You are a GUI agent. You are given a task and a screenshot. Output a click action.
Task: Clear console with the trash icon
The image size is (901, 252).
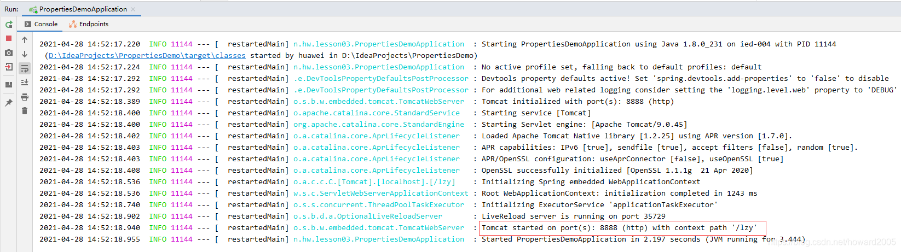pos(25,111)
